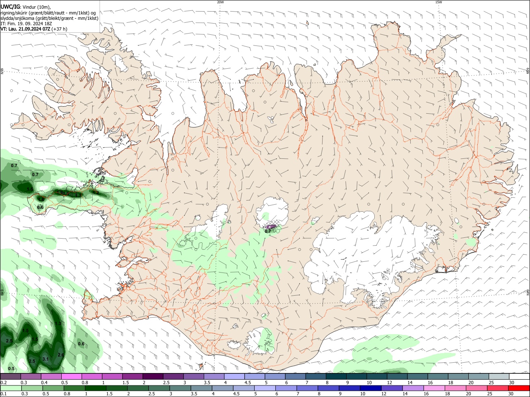Click the upper-scale swatch between 18 and 20
Image resolution: width=530 pixels, height=397 pixels.
458,377
